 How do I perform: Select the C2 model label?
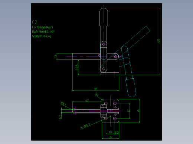(x=35, y=22)
